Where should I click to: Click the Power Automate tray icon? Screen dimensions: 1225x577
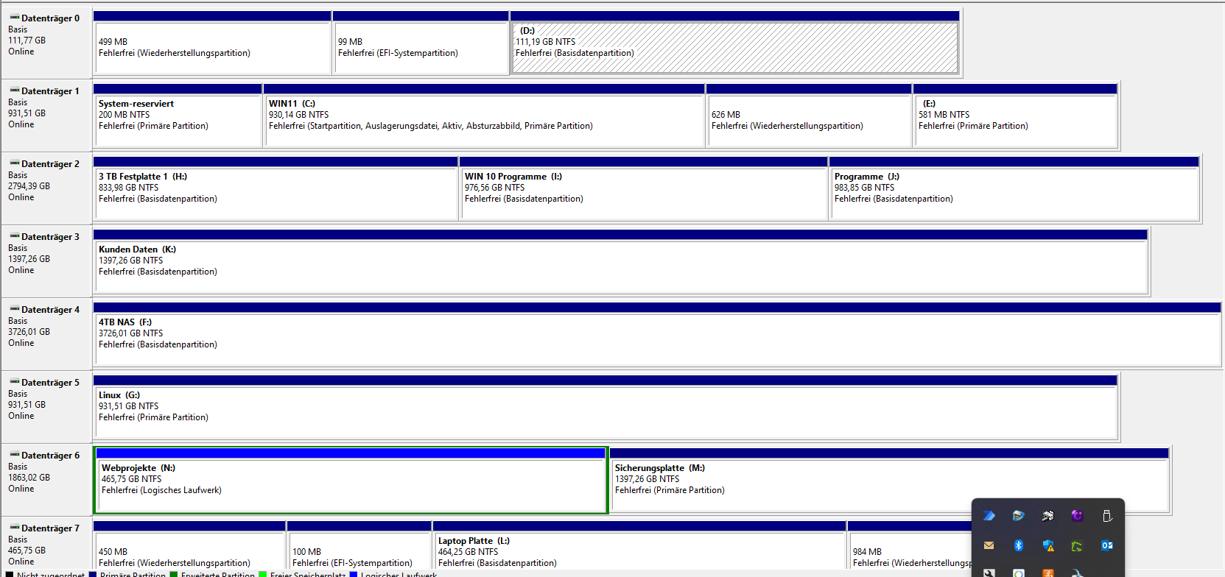coord(989,516)
